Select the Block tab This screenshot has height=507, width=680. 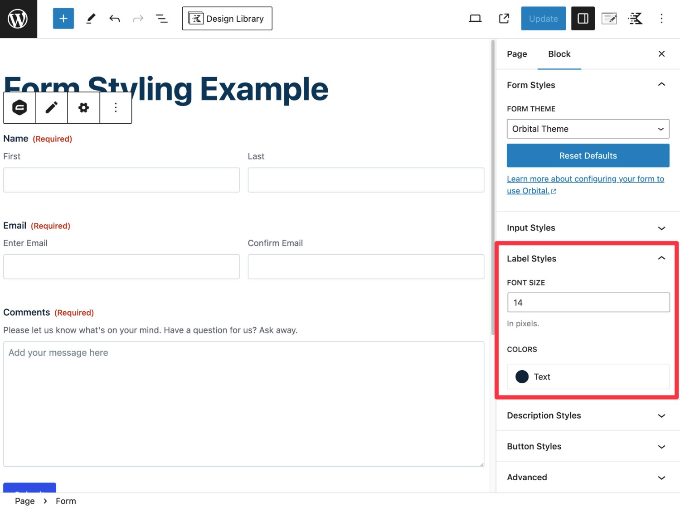pyautogui.click(x=559, y=54)
